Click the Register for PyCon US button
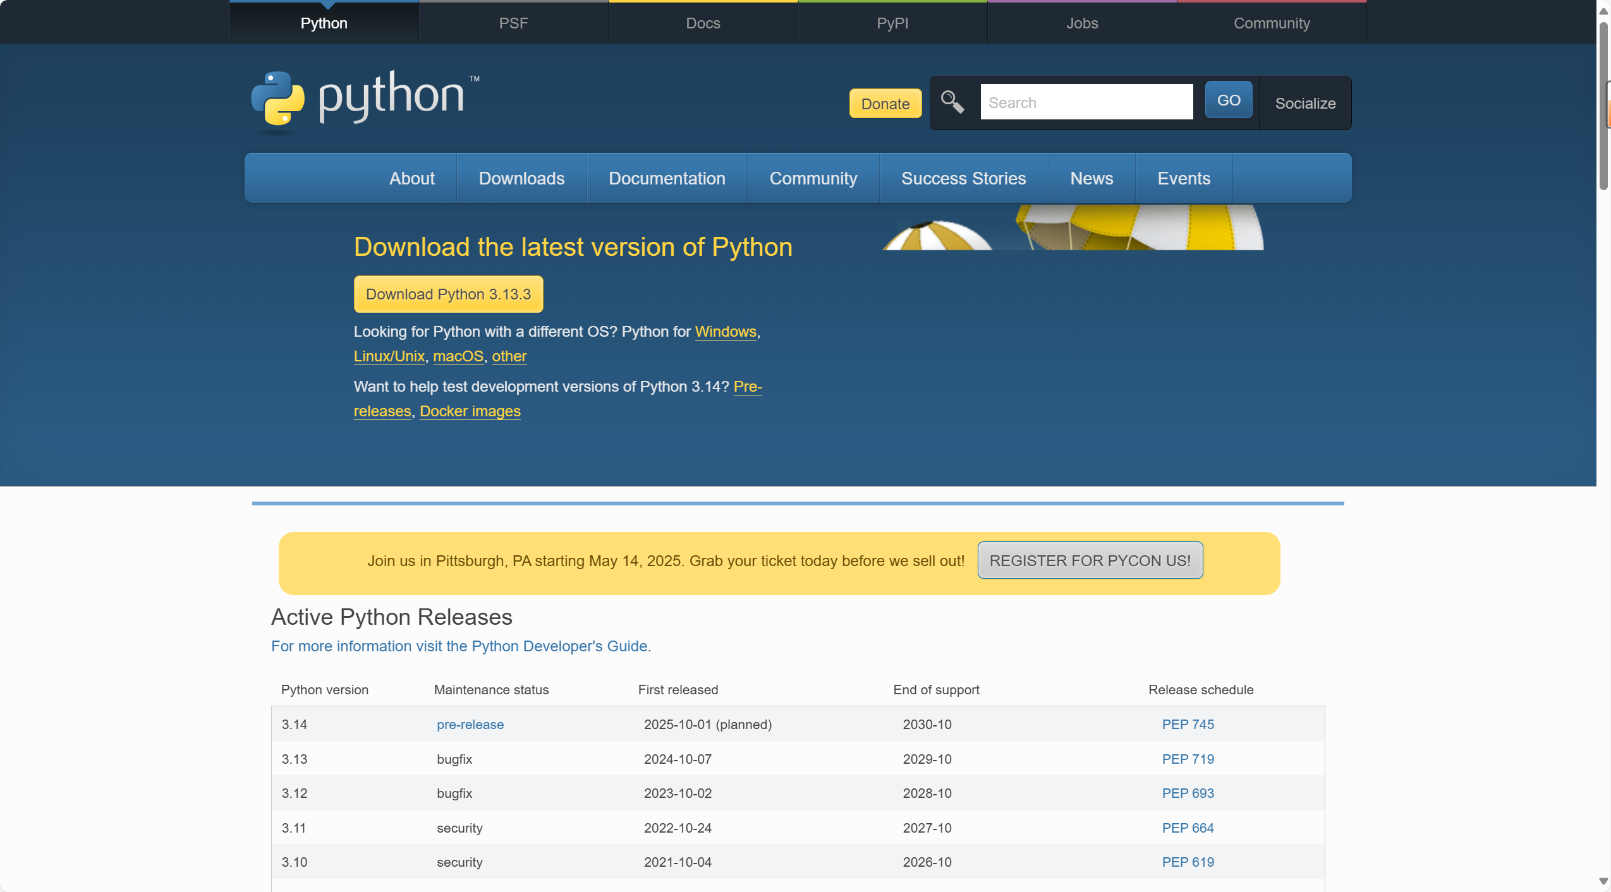This screenshot has height=892, width=1611. point(1090,561)
